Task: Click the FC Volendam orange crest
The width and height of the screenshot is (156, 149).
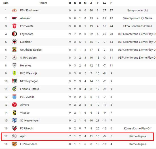Action: (14, 144)
